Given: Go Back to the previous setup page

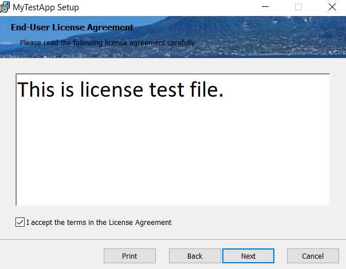Looking at the screenshot, I should [195, 256].
